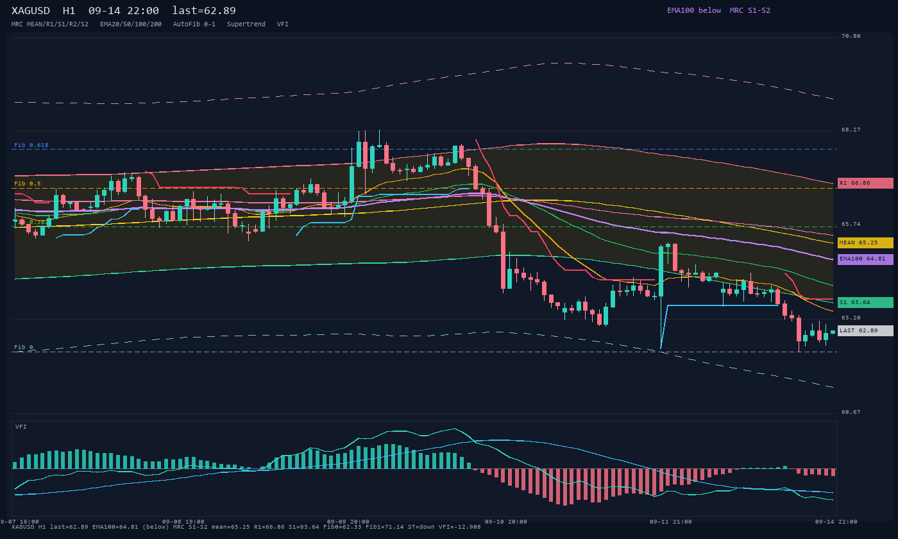Click the purple EMA100 64.81 price tag

point(865,259)
